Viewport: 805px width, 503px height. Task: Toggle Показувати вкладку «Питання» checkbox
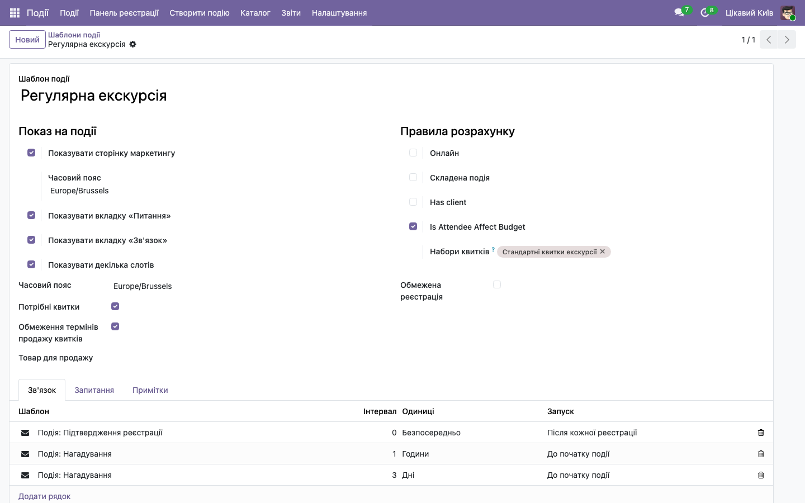pos(31,215)
